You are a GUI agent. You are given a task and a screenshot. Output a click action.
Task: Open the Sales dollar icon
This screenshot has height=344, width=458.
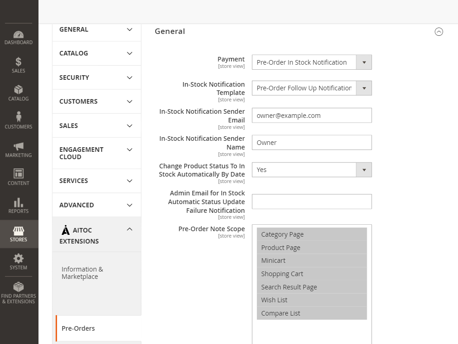18,62
